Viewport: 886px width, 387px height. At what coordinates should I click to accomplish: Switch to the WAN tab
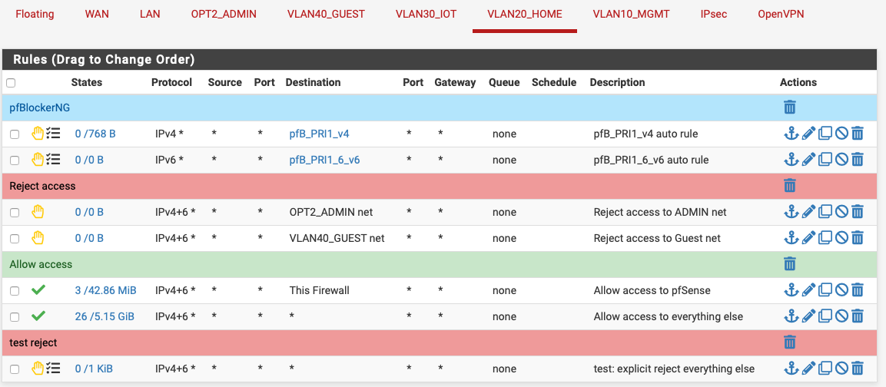point(97,14)
